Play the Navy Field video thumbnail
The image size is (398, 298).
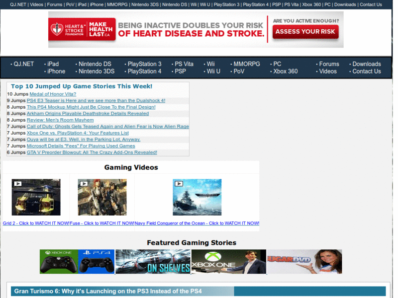(x=197, y=197)
